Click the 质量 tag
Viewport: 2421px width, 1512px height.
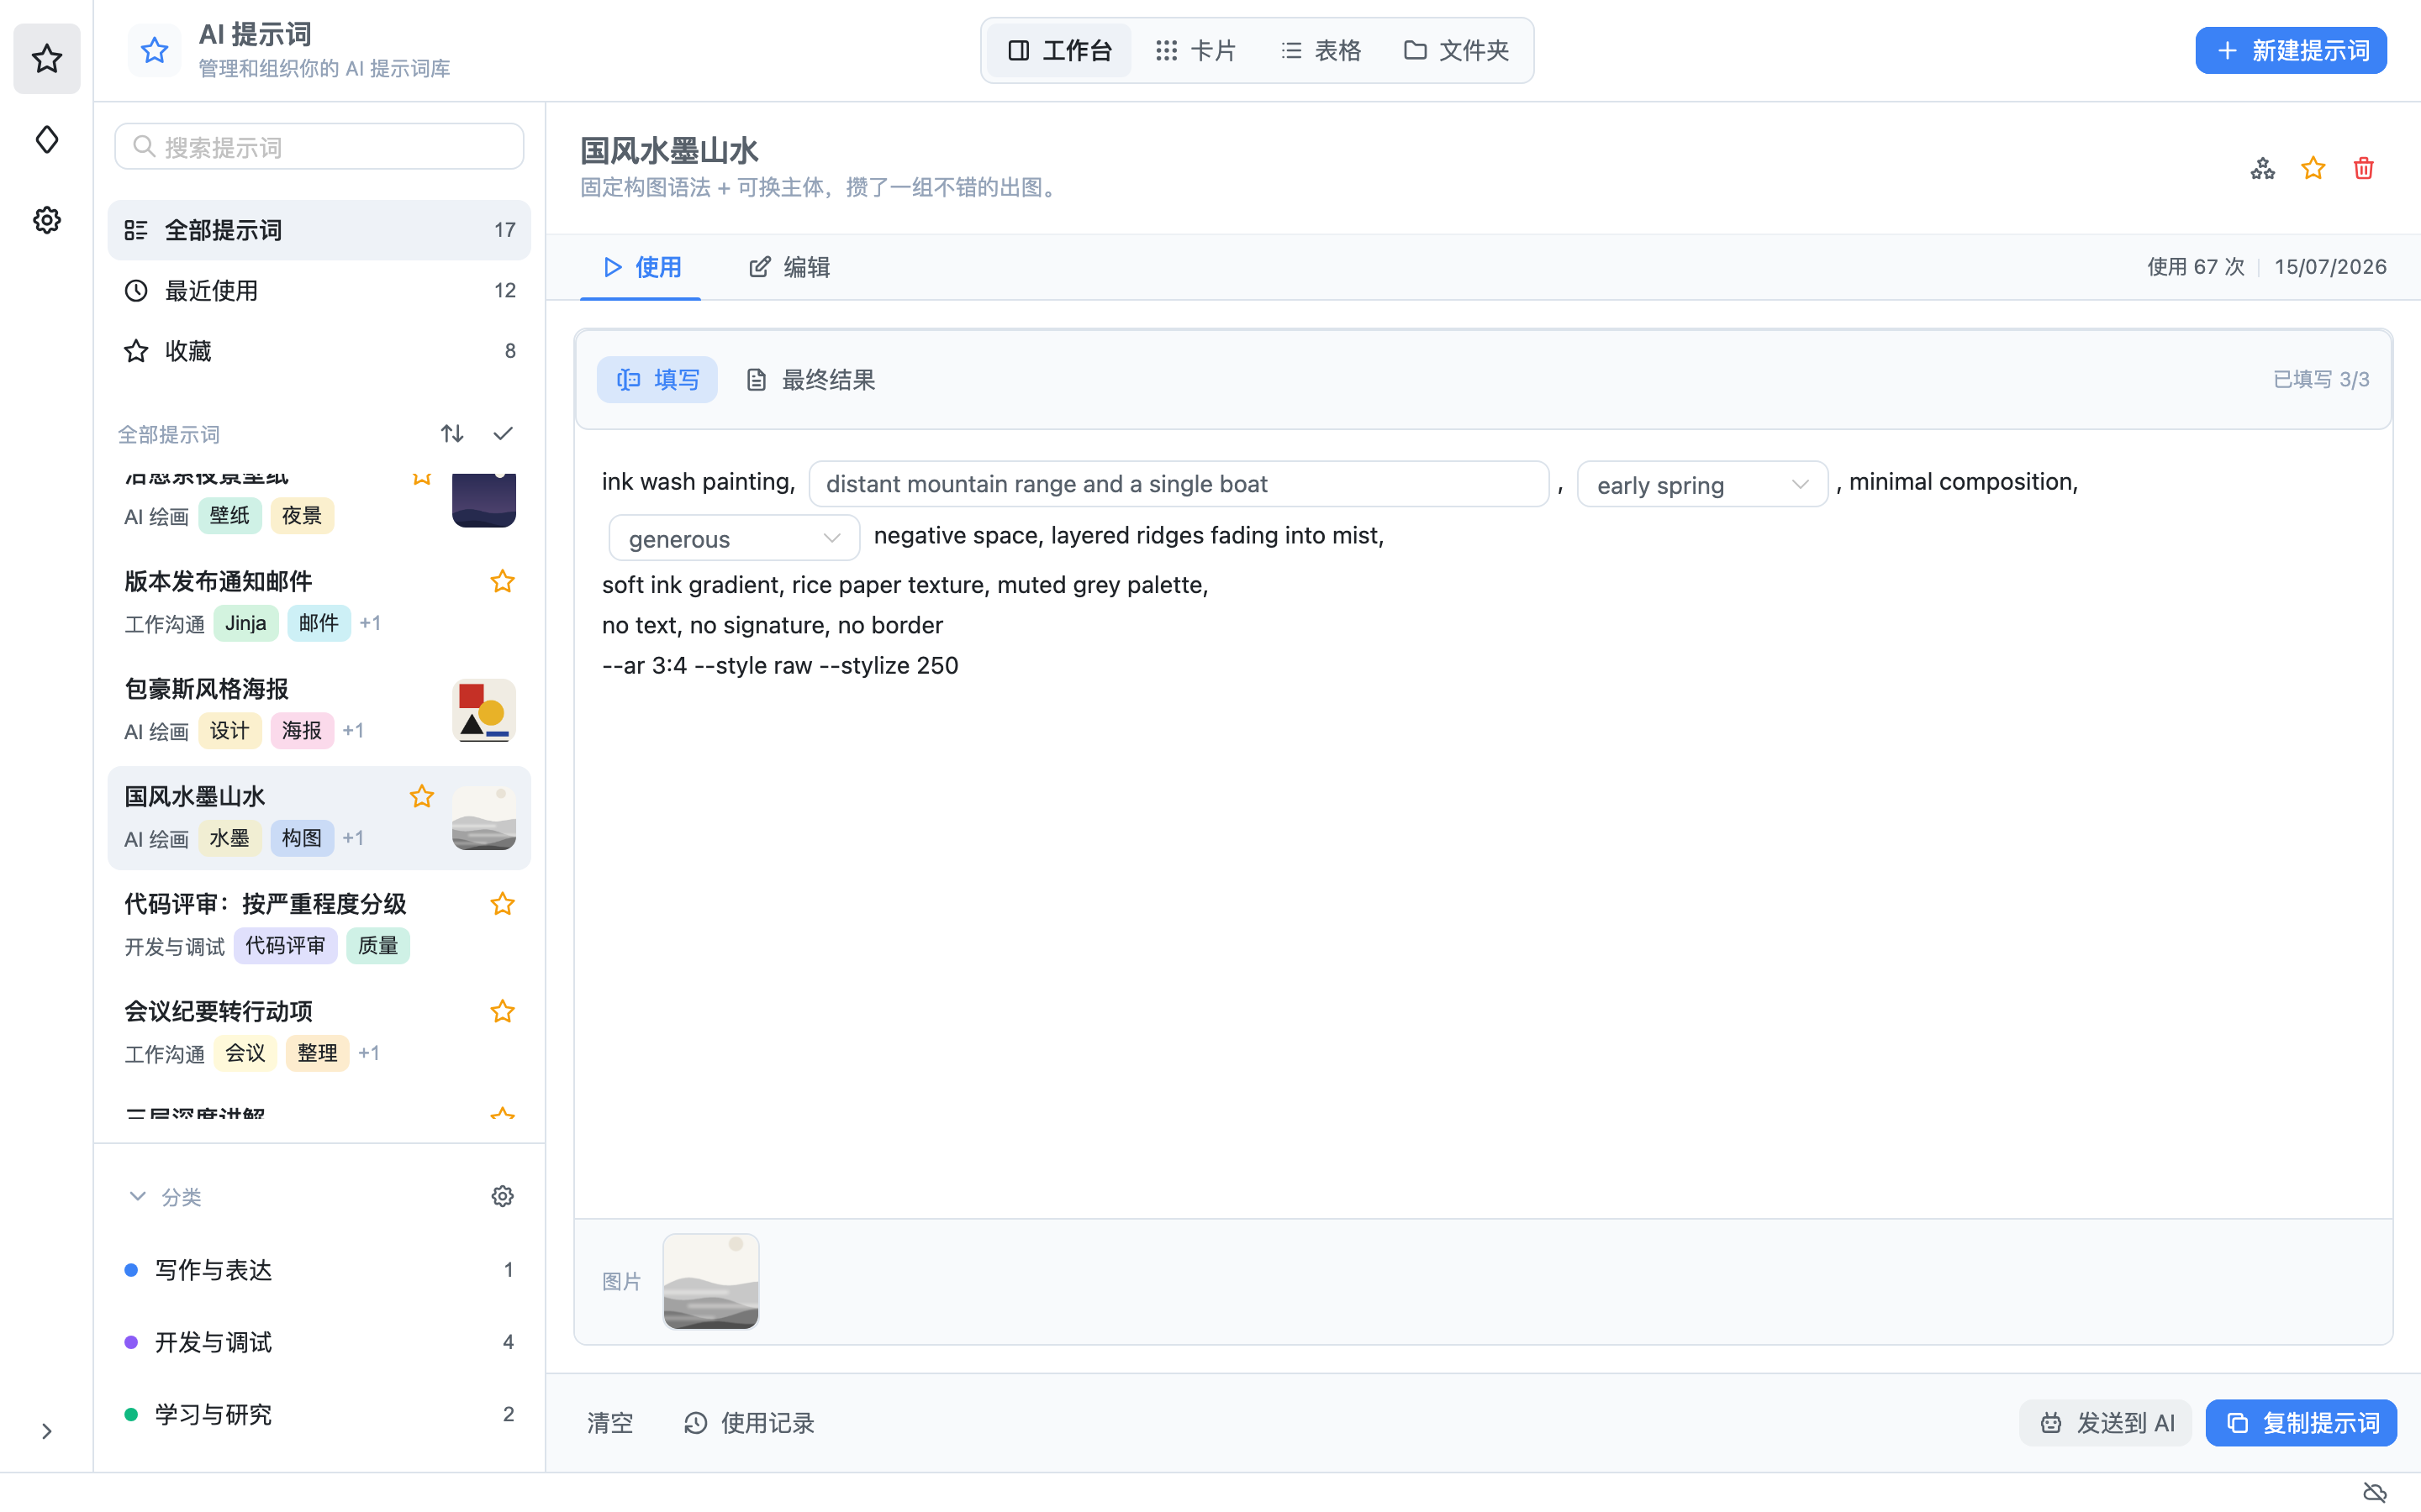378,946
